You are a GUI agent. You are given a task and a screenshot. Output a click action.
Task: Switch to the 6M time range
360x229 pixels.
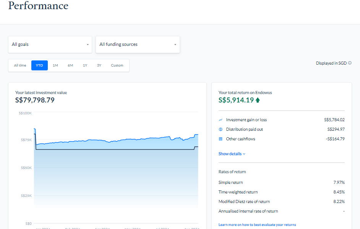(70, 65)
